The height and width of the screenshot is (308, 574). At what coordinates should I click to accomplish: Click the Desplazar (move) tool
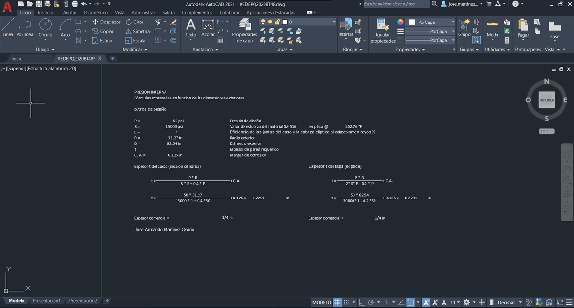106,22
